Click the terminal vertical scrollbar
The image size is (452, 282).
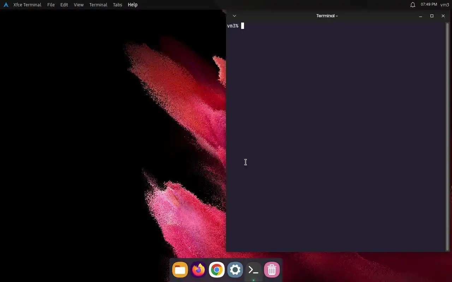click(x=447, y=136)
